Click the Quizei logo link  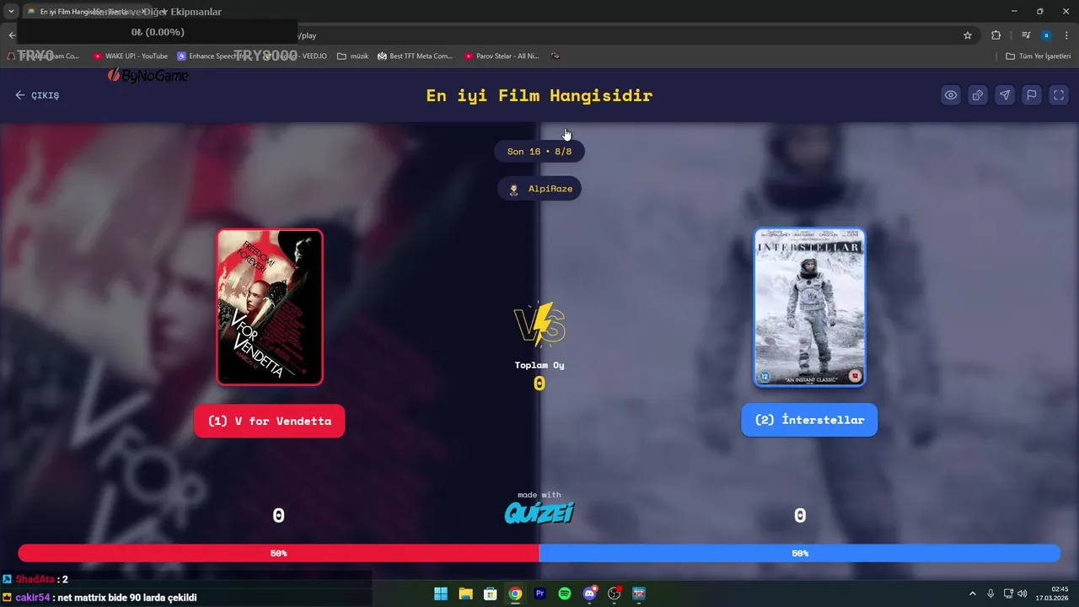(539, 513)
